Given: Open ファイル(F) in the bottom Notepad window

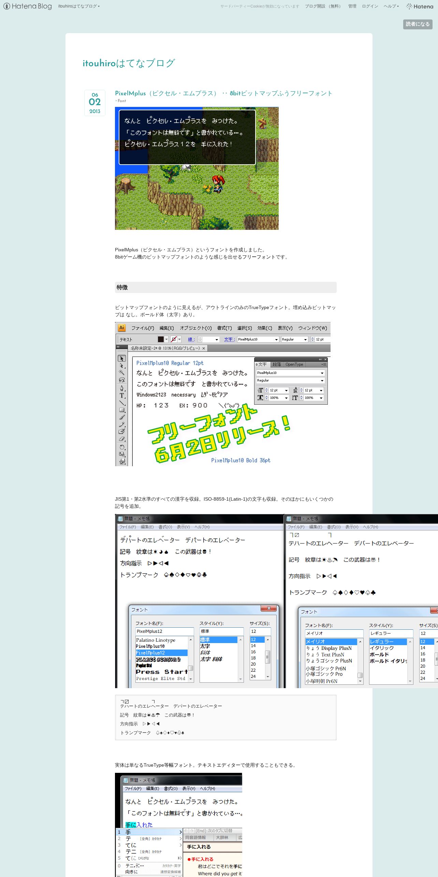Looking at the screenshot, I should [x=133, y=789].
